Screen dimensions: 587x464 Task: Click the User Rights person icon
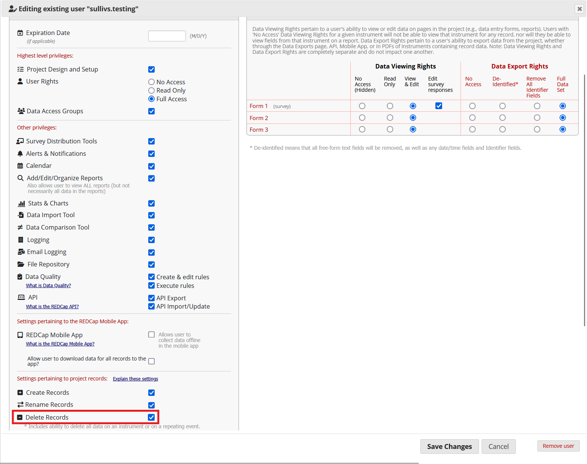tap(20, 81)
